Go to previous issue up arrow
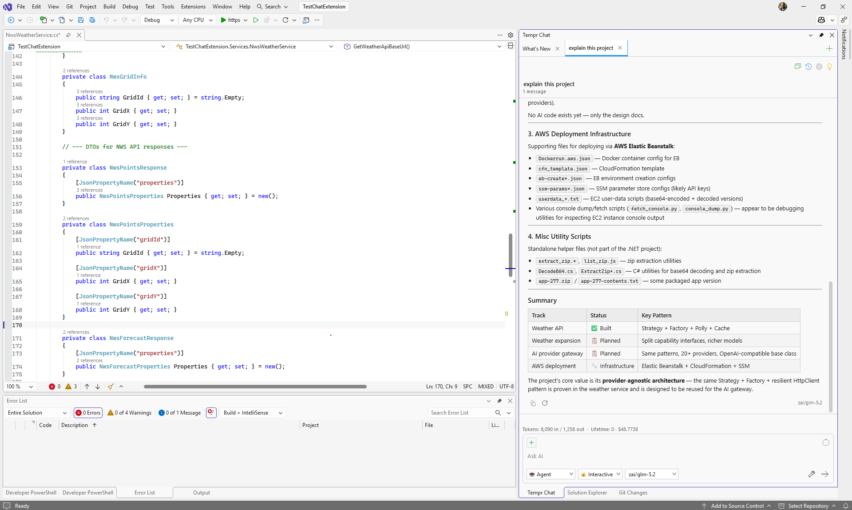The image size is (852, 510). click(x=87, y=387)
